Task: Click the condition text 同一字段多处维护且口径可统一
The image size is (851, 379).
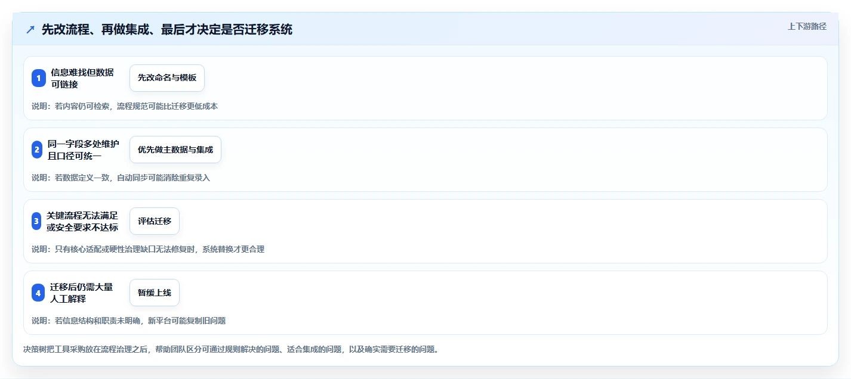Action: 84,150
